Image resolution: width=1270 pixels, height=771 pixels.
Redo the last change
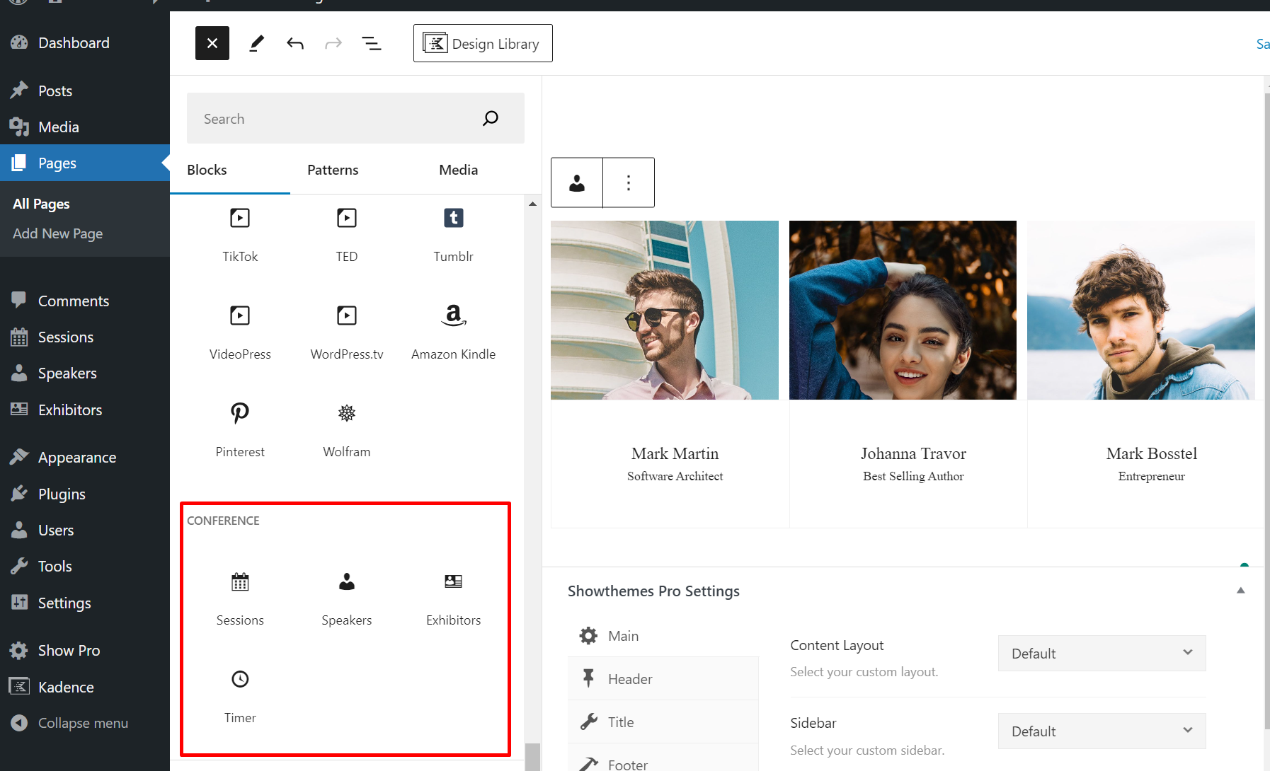coord(333,43)
